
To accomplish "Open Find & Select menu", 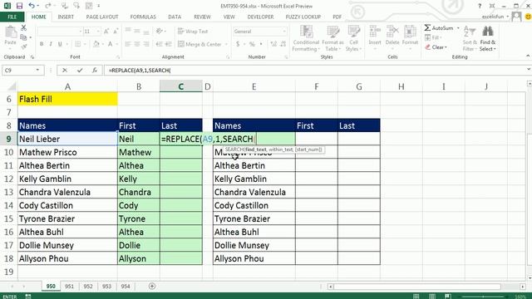I will (488, 38).
